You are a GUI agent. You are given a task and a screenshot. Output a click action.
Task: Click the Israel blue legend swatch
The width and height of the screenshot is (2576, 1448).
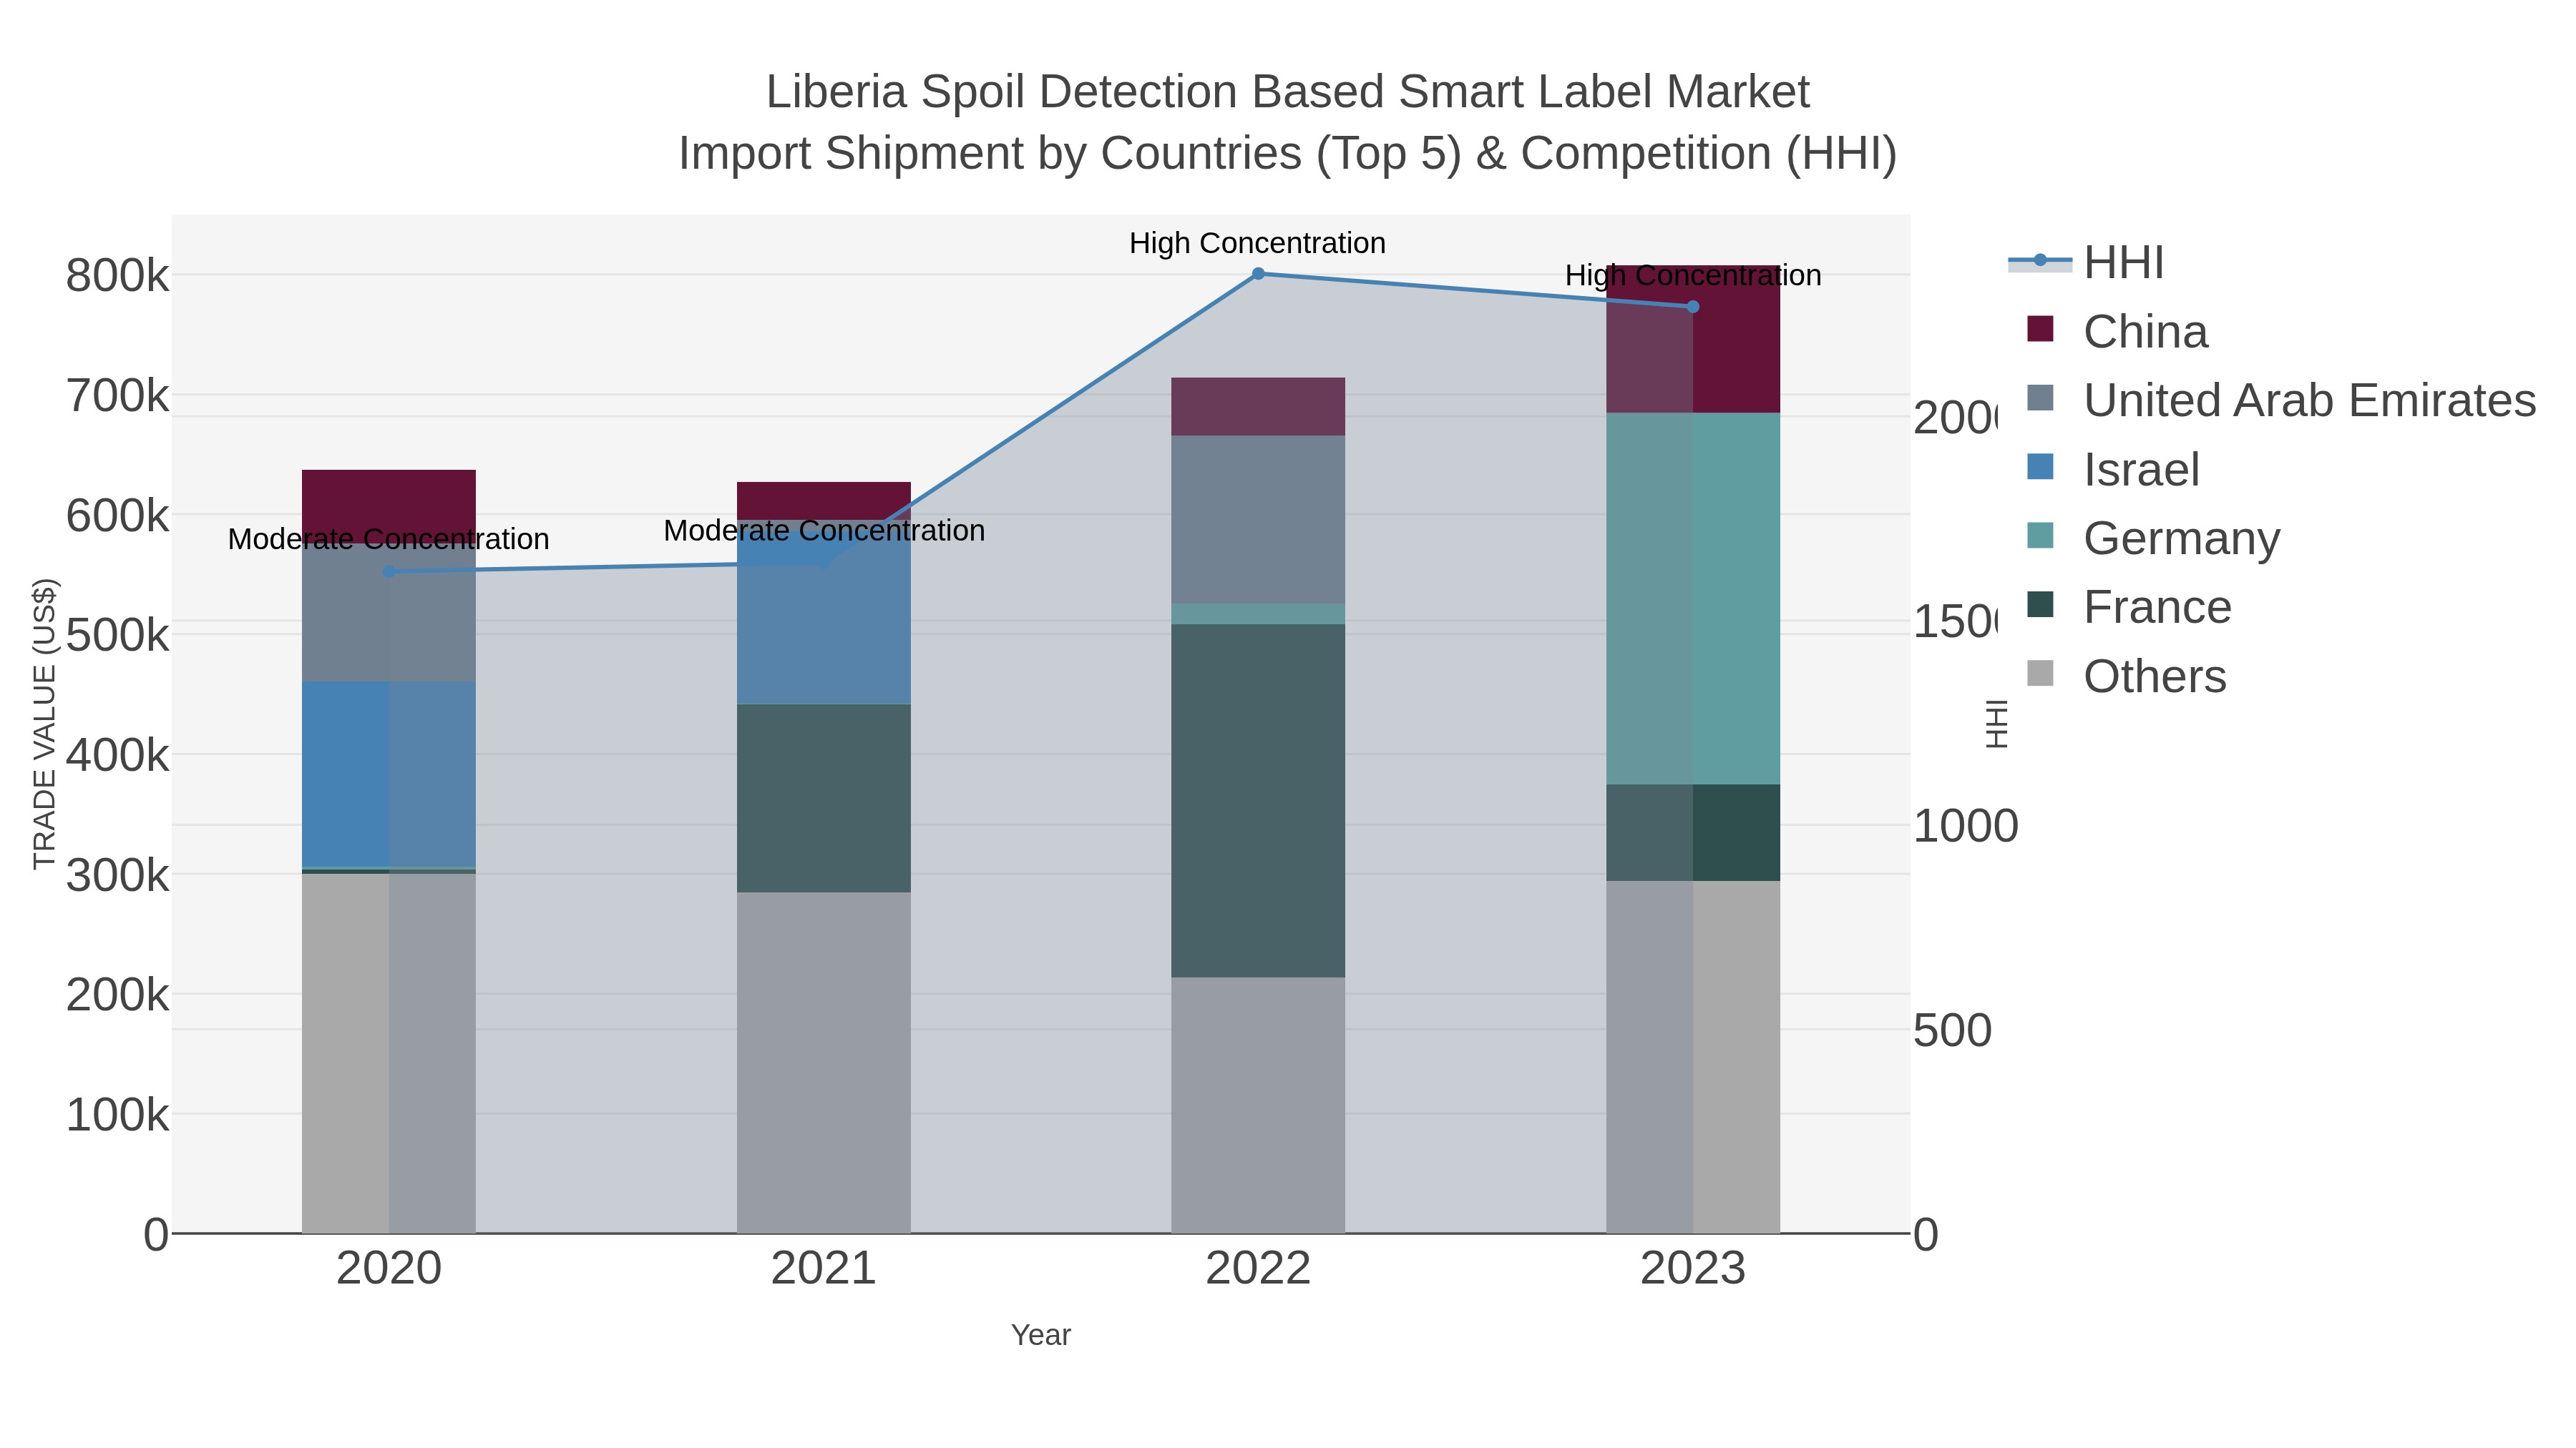[2040, 467]
